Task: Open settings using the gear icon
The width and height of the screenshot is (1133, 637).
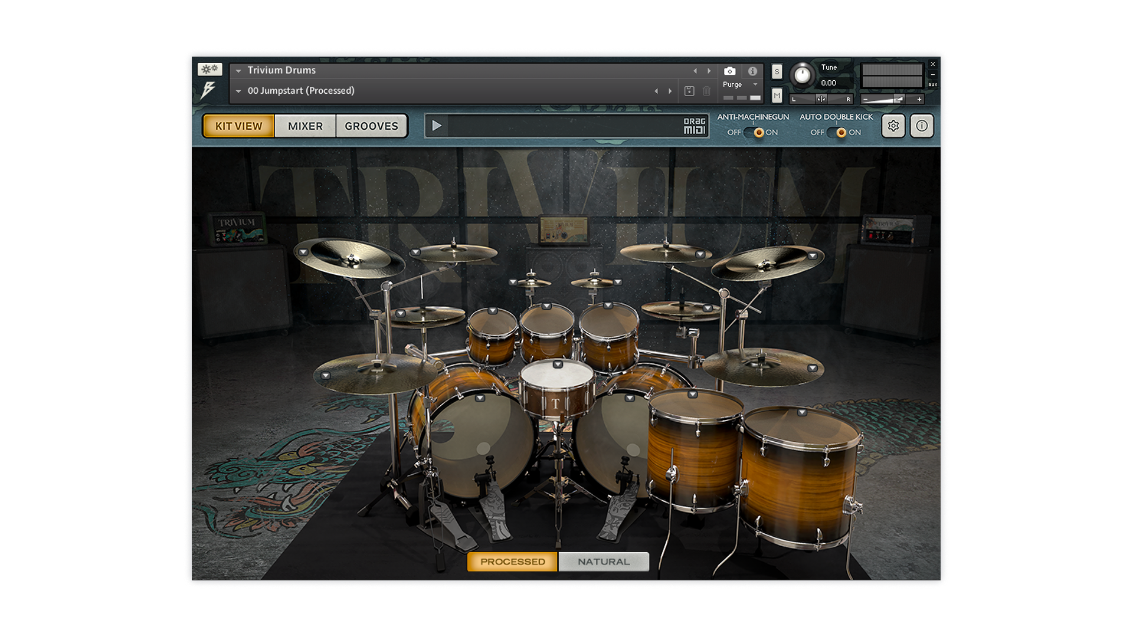Action: click(893, 126)
